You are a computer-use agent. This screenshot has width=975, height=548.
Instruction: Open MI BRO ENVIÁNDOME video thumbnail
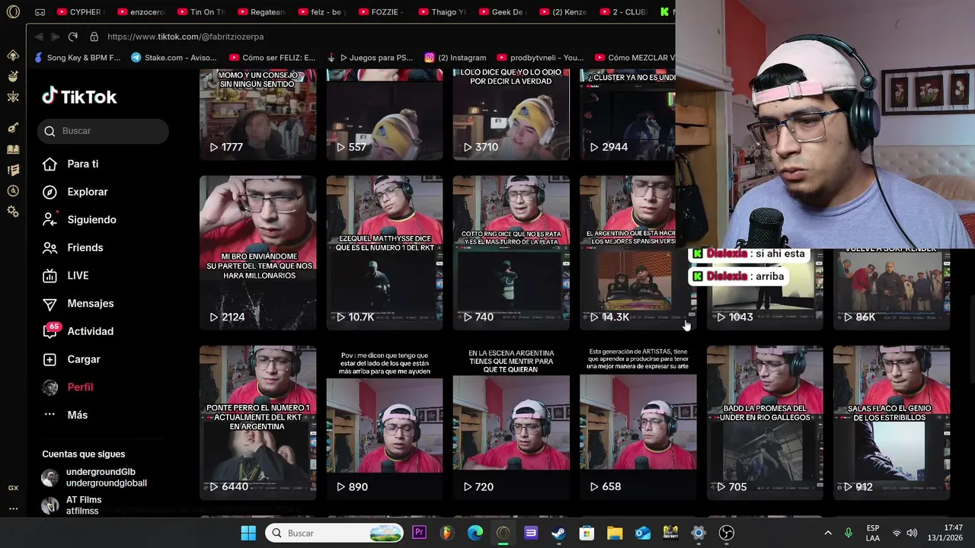(257, 253)
